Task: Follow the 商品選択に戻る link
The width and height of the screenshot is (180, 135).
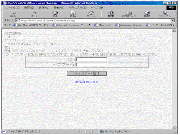Action: pyautogui.click(x=87, y=82)
